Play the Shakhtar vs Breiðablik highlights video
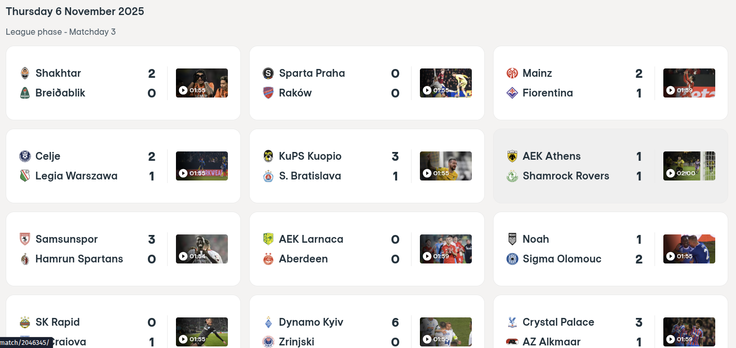Screen dimensions: 736x348 coord(201,83)
